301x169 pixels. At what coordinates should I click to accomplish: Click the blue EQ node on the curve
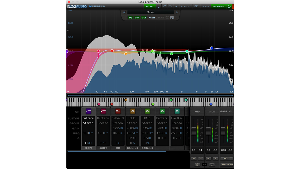click(x=212, y=48)
